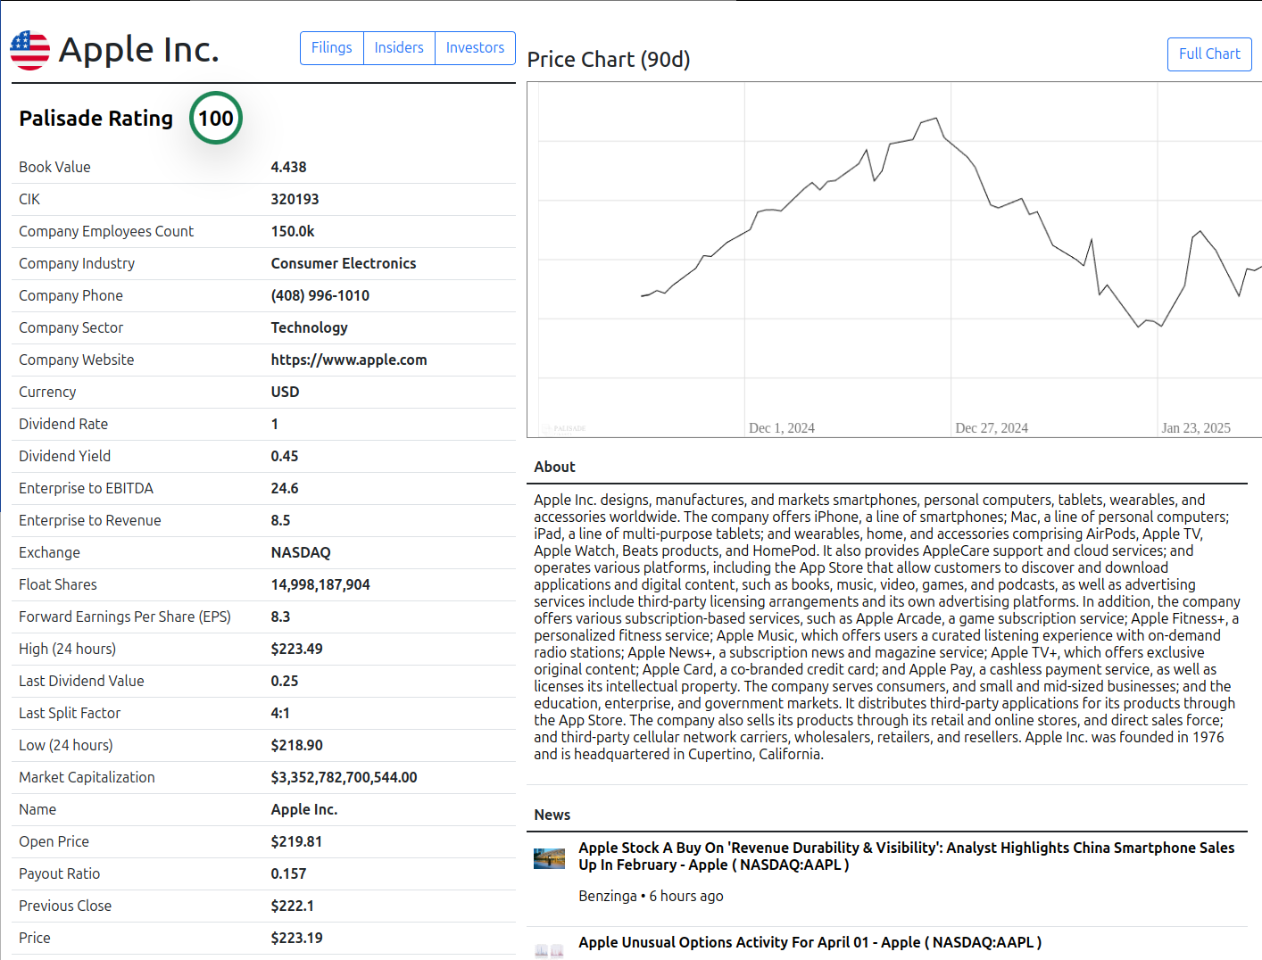
Task: Open the Insiders tab
Action: click(x=399, y=48)
